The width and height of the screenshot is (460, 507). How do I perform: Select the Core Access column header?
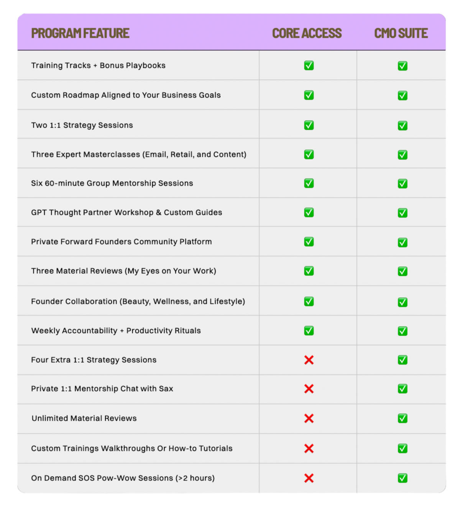point(307,33)
